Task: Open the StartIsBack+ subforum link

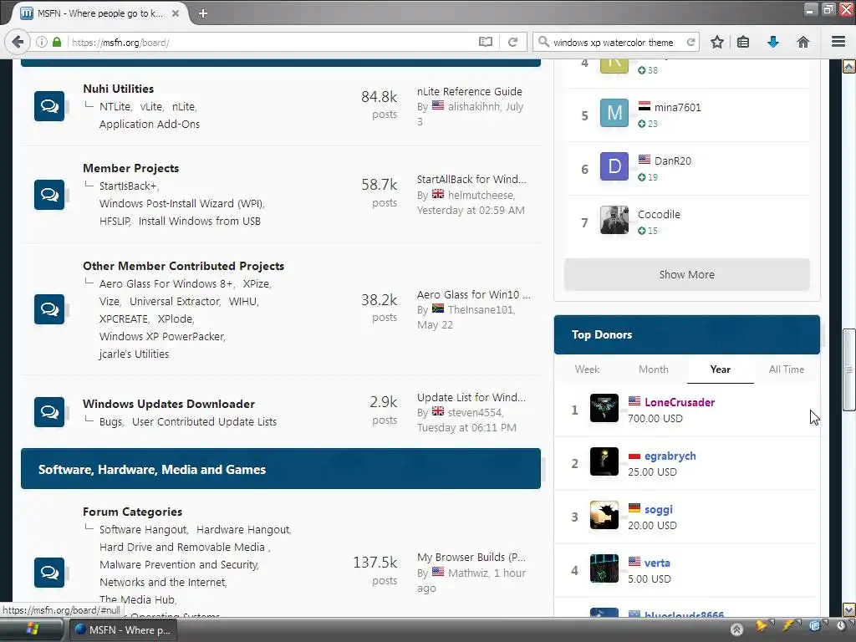Action: 128,186
